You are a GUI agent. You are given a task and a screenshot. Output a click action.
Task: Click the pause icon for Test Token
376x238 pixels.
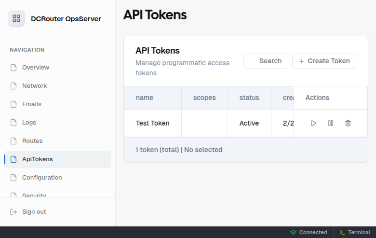[331, 123]
